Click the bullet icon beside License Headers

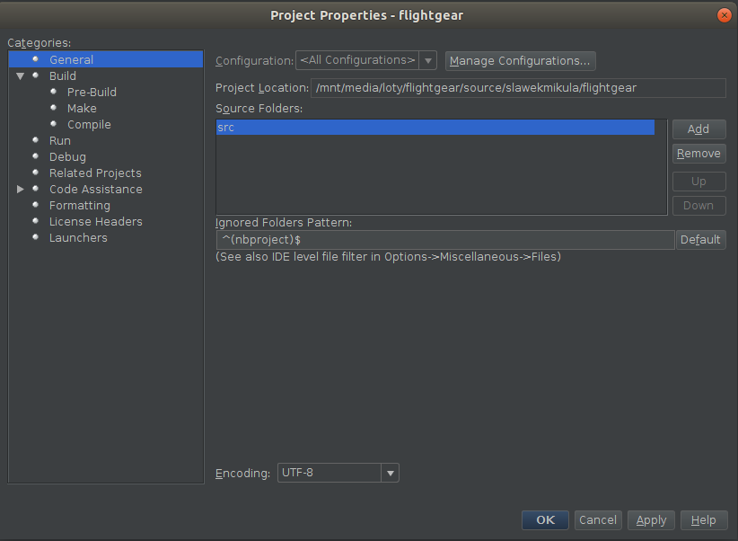click(x=35, y=220)
